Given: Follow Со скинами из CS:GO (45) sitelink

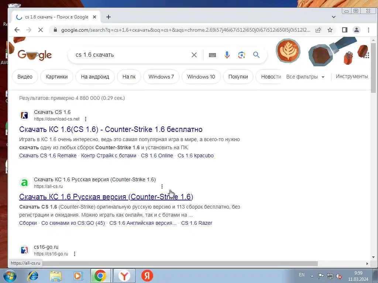Looking at the screenshot, I should [x=73, y=223].
